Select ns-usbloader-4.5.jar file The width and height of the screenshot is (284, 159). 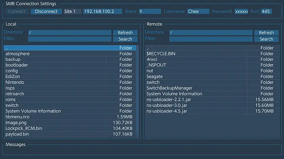[212, 111]
